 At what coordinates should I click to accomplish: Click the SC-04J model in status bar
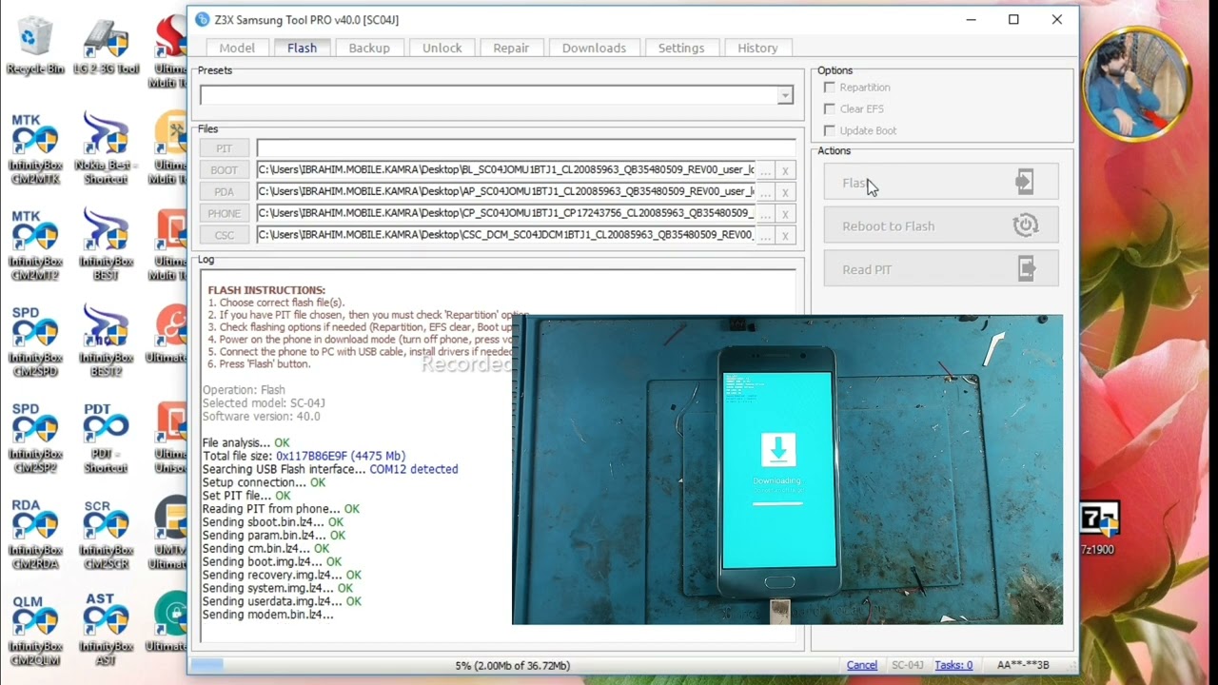(x=907, y=665)
